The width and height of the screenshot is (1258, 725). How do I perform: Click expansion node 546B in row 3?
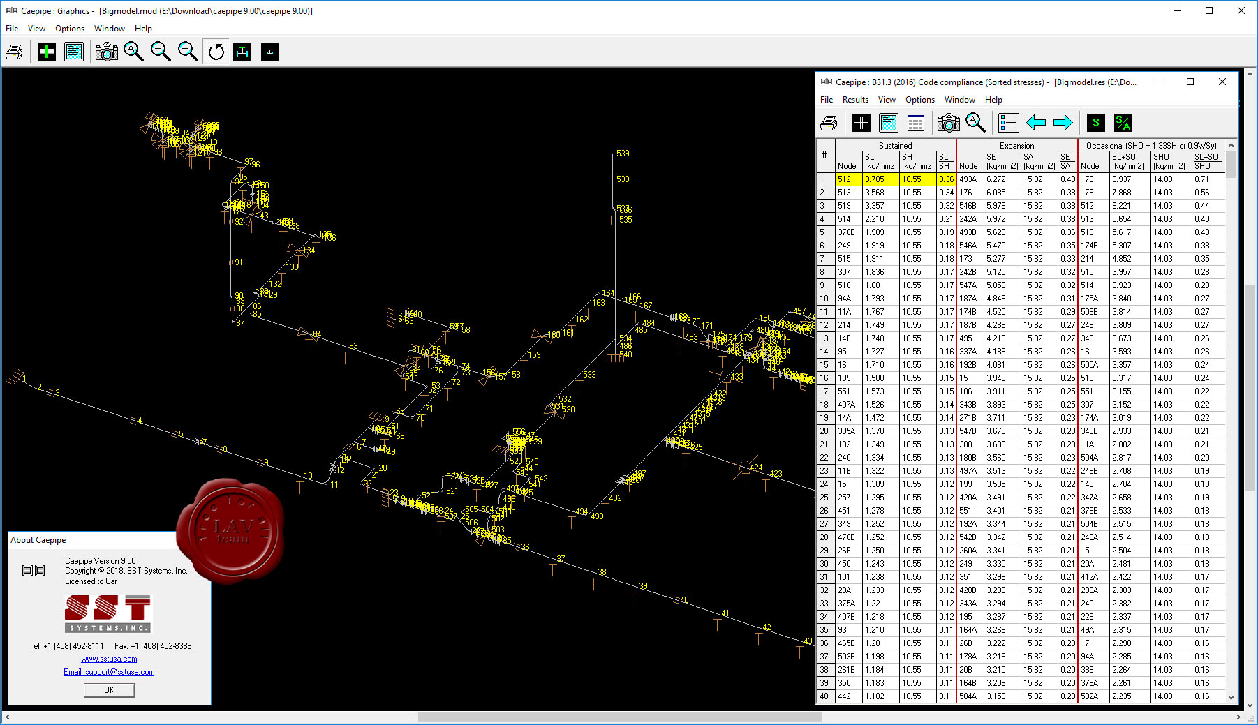click(x=970, y=206)
